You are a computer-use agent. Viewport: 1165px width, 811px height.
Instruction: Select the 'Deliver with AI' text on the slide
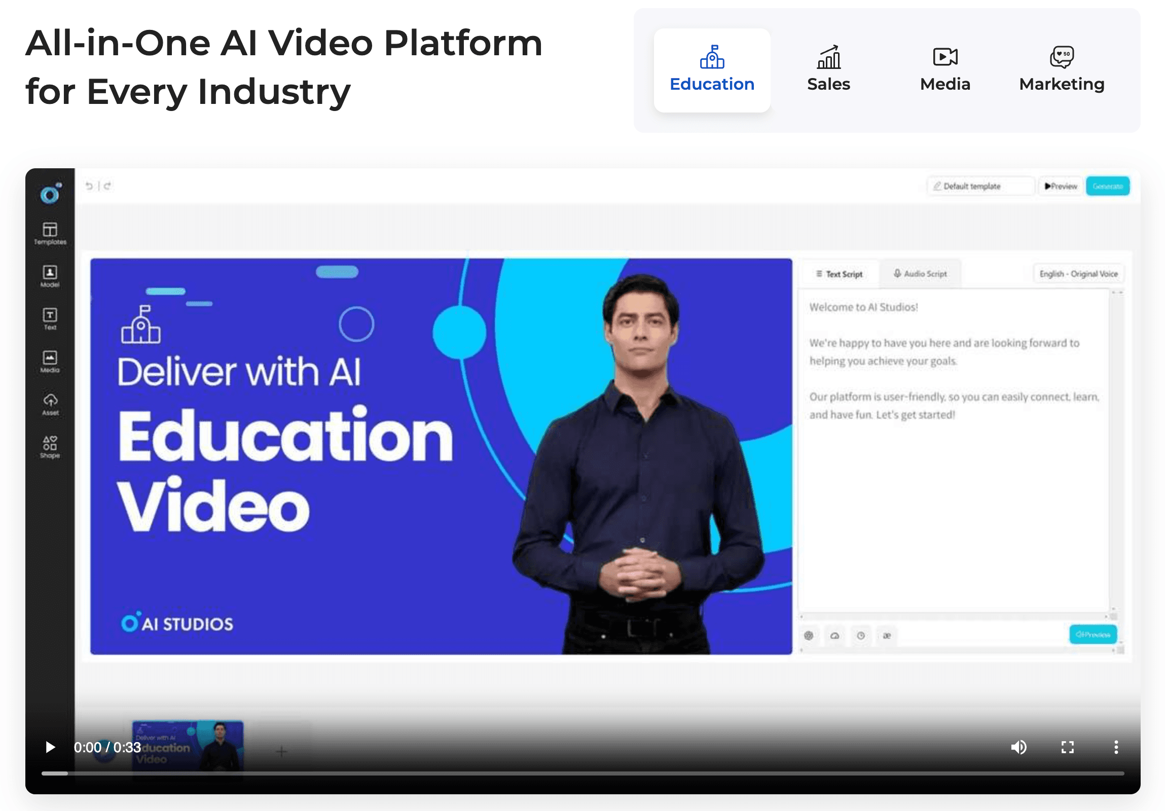239,372
